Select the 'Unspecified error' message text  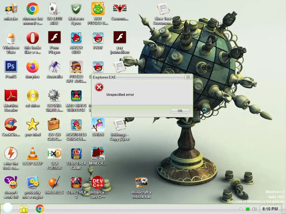[120, 95]
